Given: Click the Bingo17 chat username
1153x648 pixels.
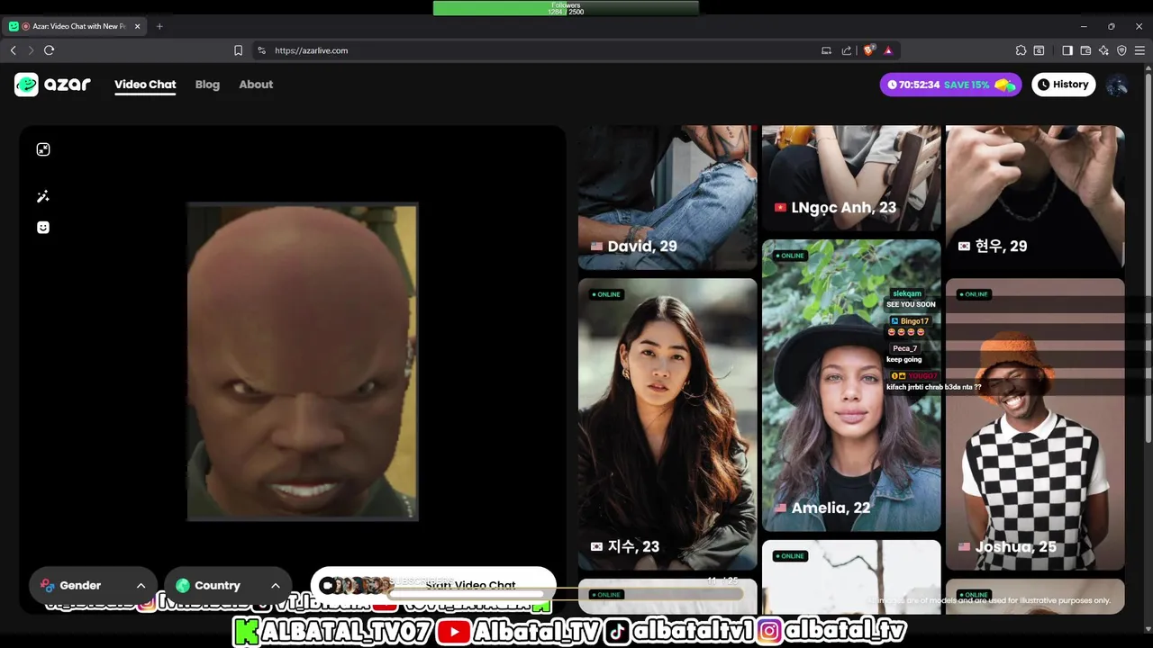Looking at the screenshot, I should 914,321.
